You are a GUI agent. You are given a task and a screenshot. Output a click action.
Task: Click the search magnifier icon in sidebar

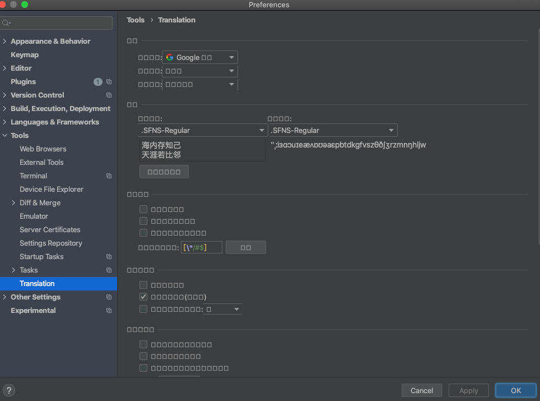pyautogui.click(x=6, y=23)
